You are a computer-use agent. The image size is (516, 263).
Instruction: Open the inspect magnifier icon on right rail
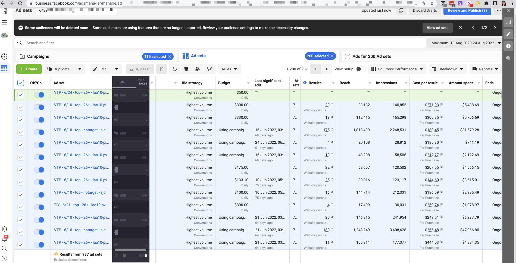click(508, 58)
